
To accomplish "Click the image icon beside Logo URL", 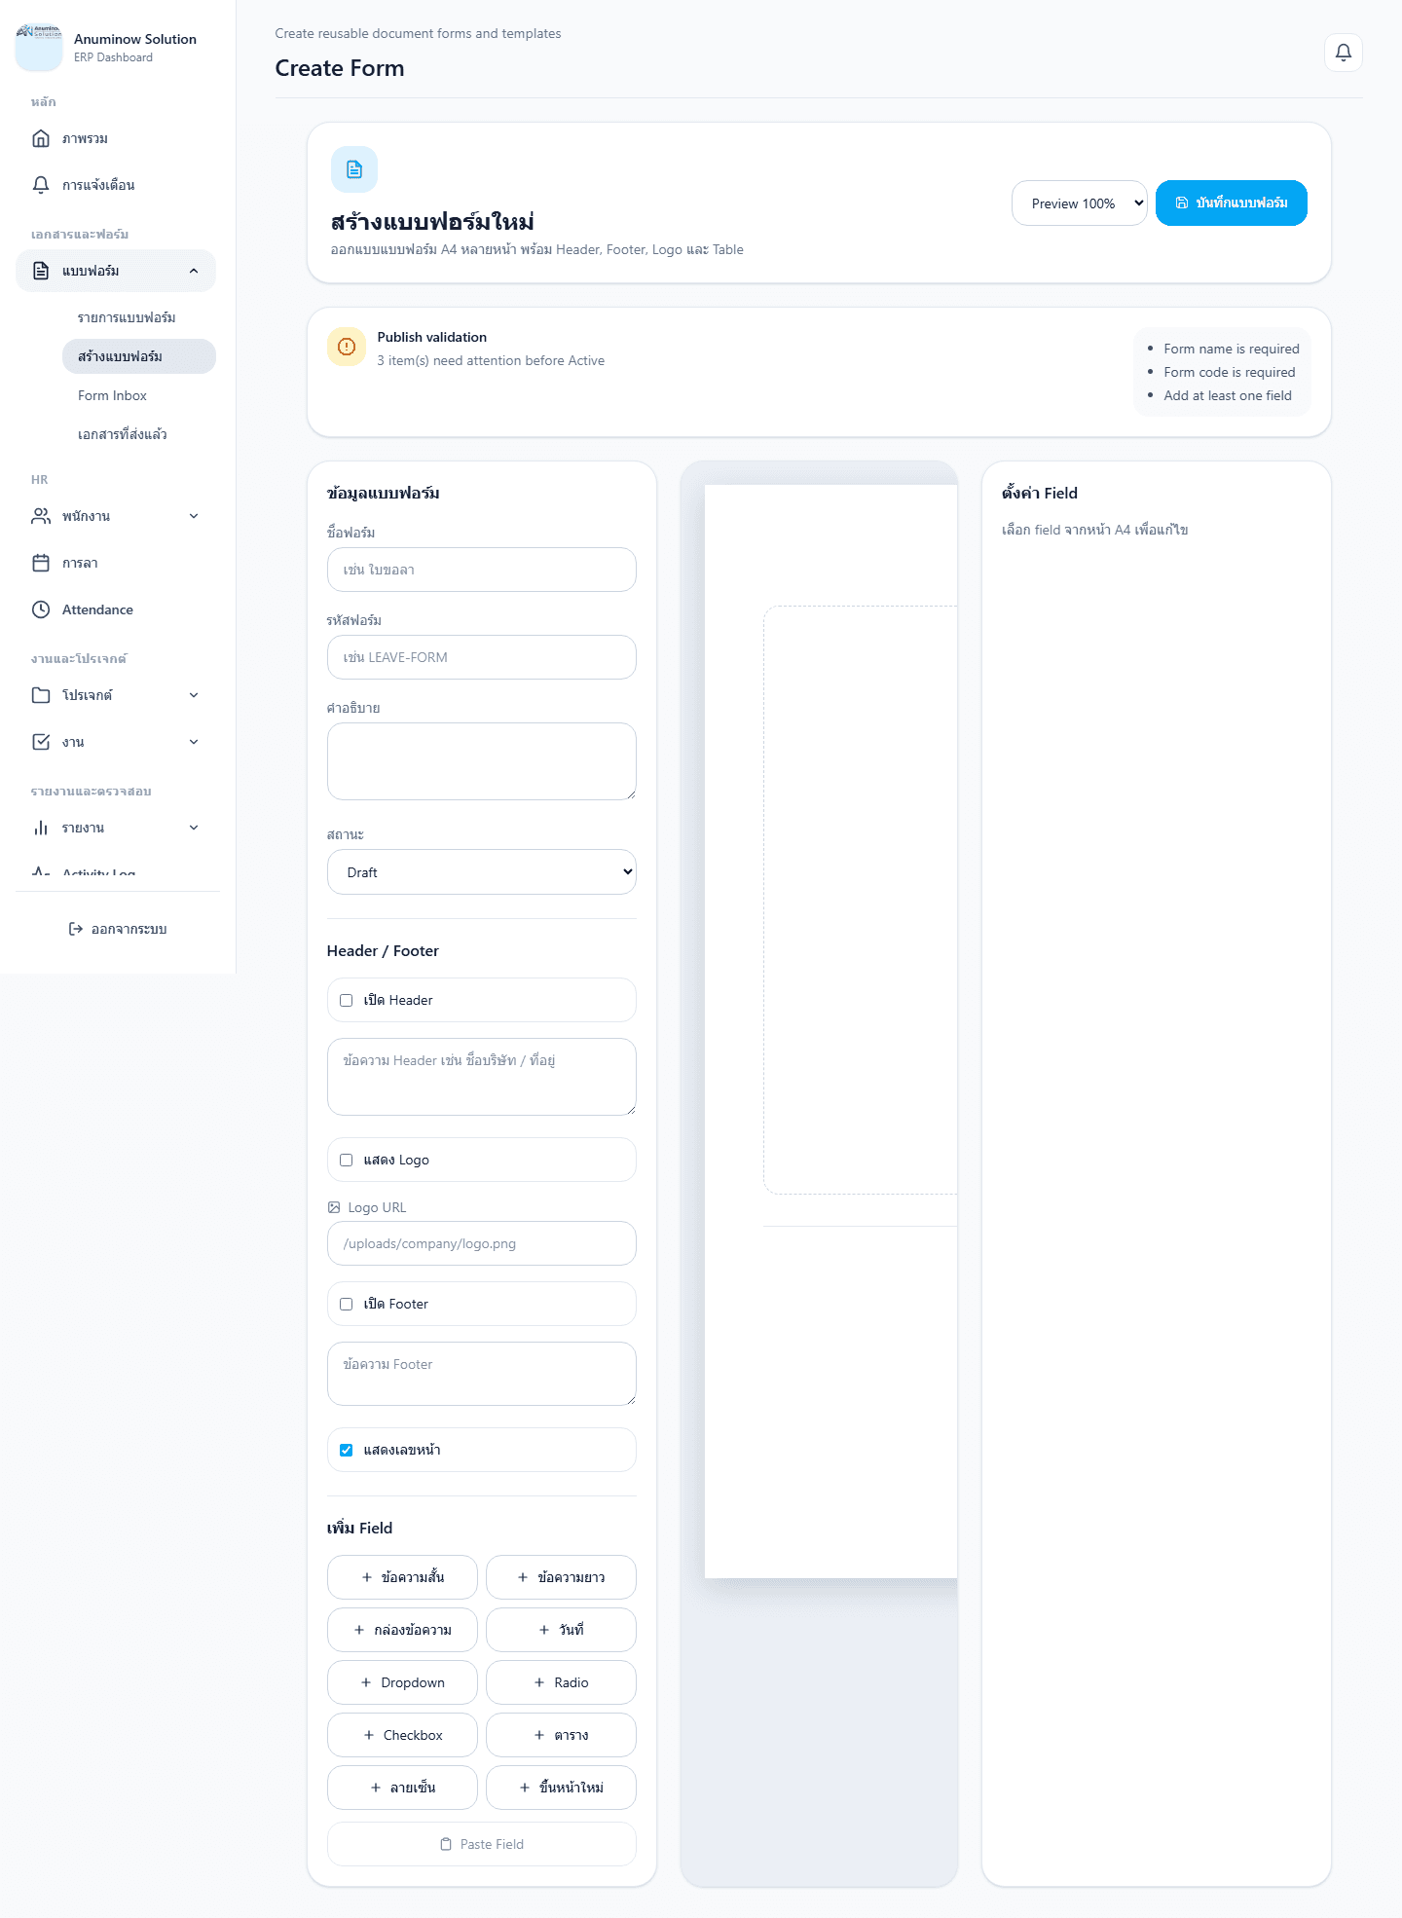I will click(334, 1207).
